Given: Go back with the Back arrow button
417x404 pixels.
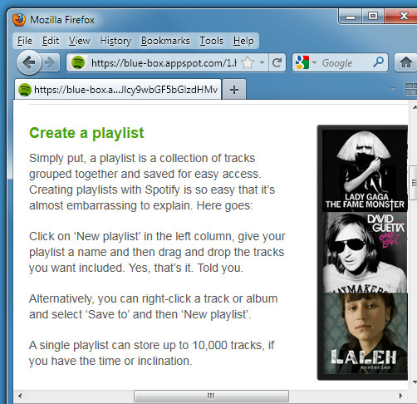Looking at the screenshot, I should tap(29, 62).
